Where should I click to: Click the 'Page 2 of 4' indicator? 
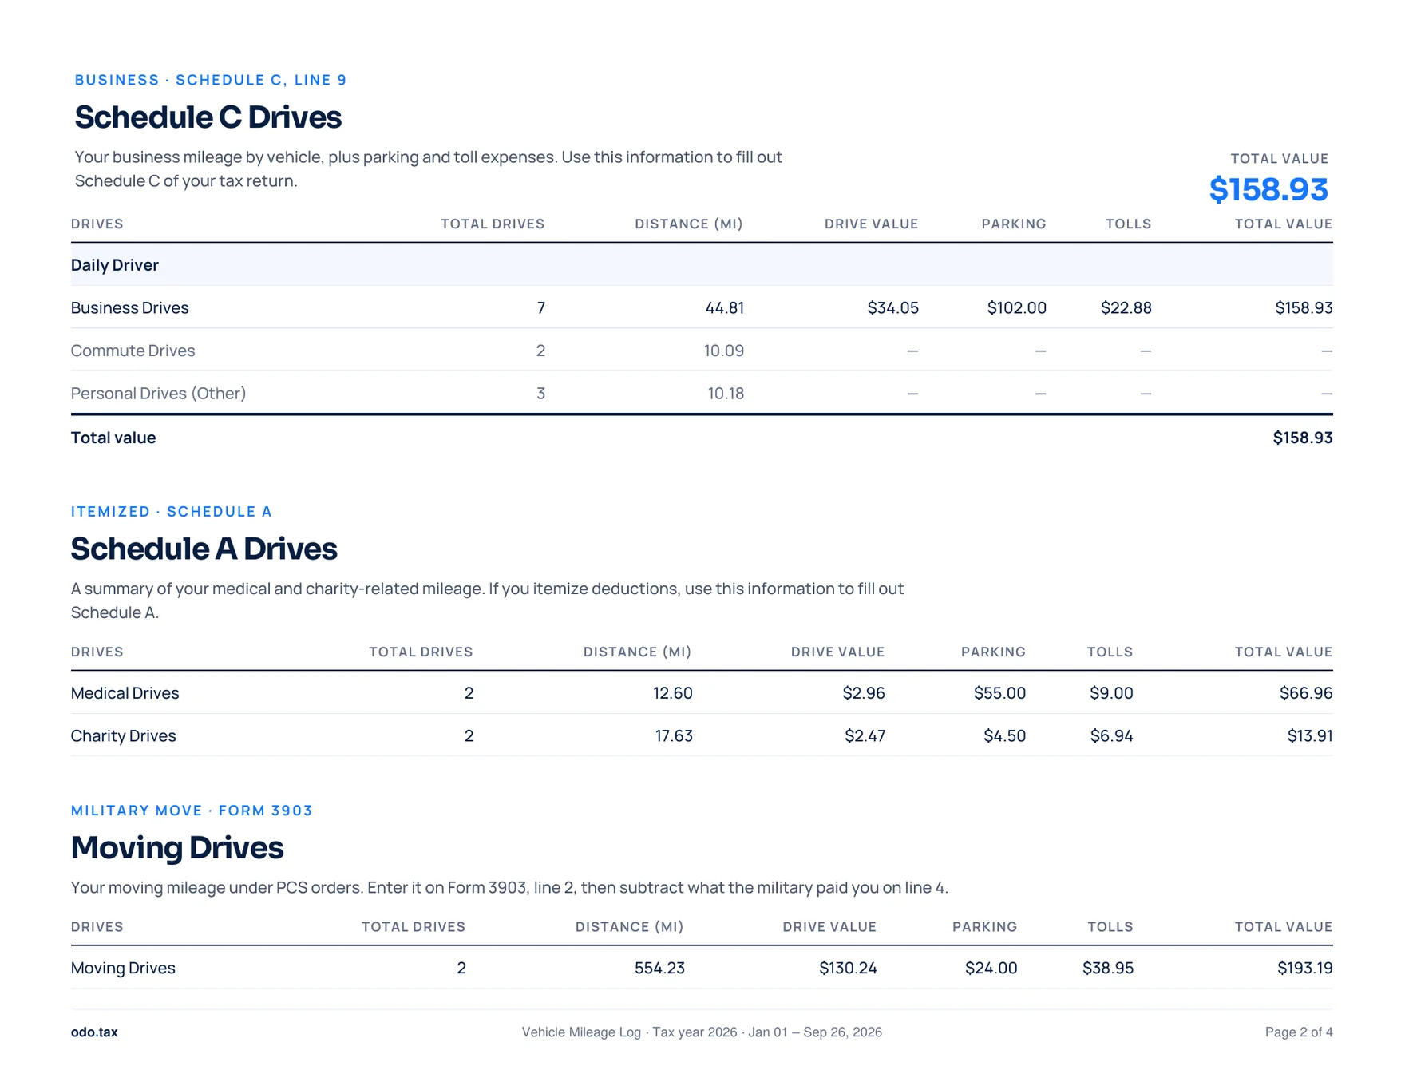point(1299,1032)
